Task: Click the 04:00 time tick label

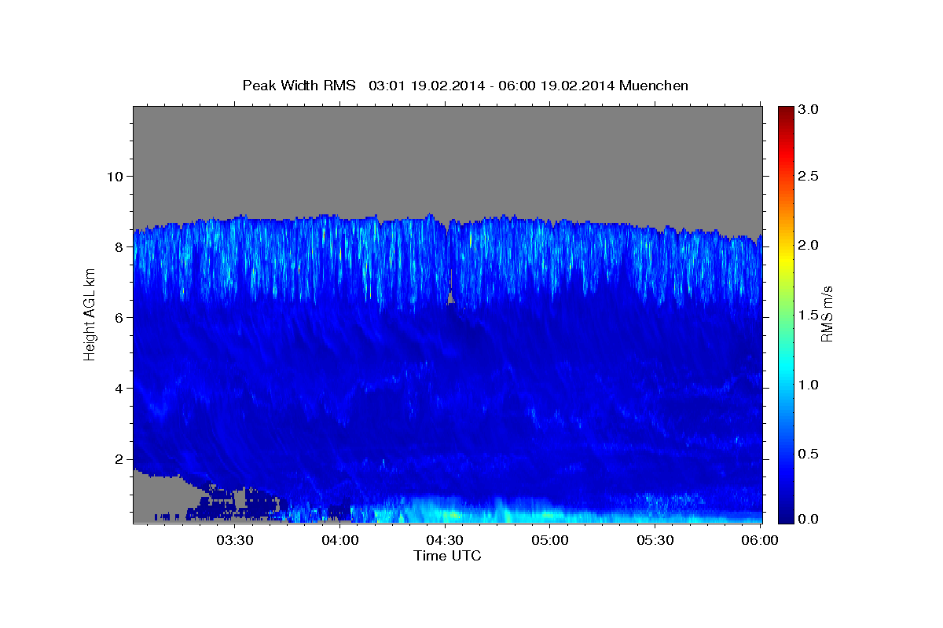Action: tap(340, 540)
